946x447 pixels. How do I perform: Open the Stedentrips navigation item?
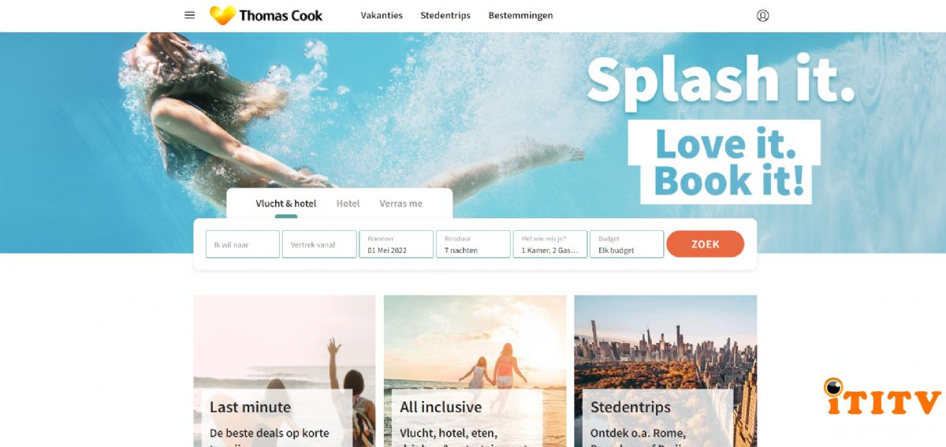(445, 15)
